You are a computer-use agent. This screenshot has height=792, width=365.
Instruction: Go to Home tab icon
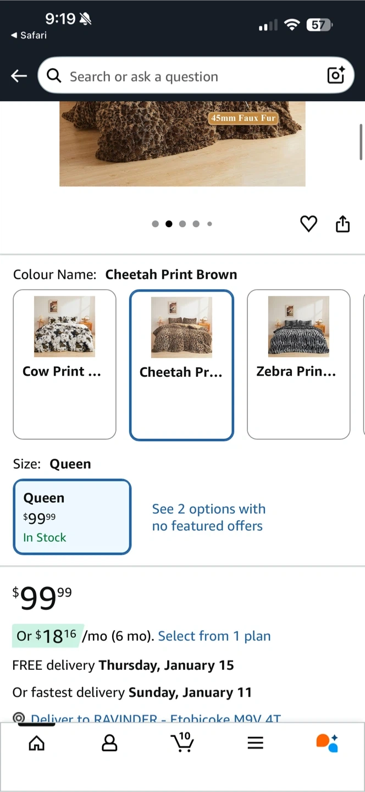click(x=37, y=743)
